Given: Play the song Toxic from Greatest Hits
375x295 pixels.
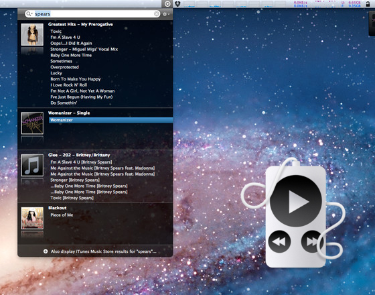Looking at the screenshot, I should (x=56, y=32).
